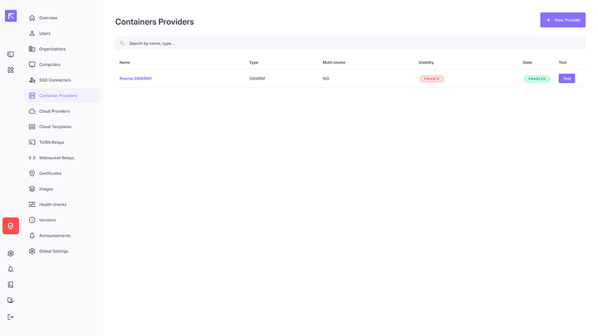Open the notifications bell in left rail

[x=11, y=269]
